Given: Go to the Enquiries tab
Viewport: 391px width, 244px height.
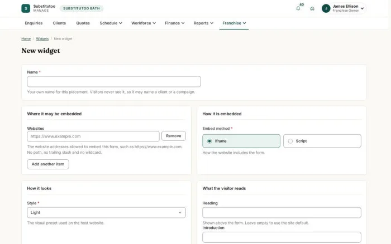Looking at the screenshot, I should coord(34,23).
